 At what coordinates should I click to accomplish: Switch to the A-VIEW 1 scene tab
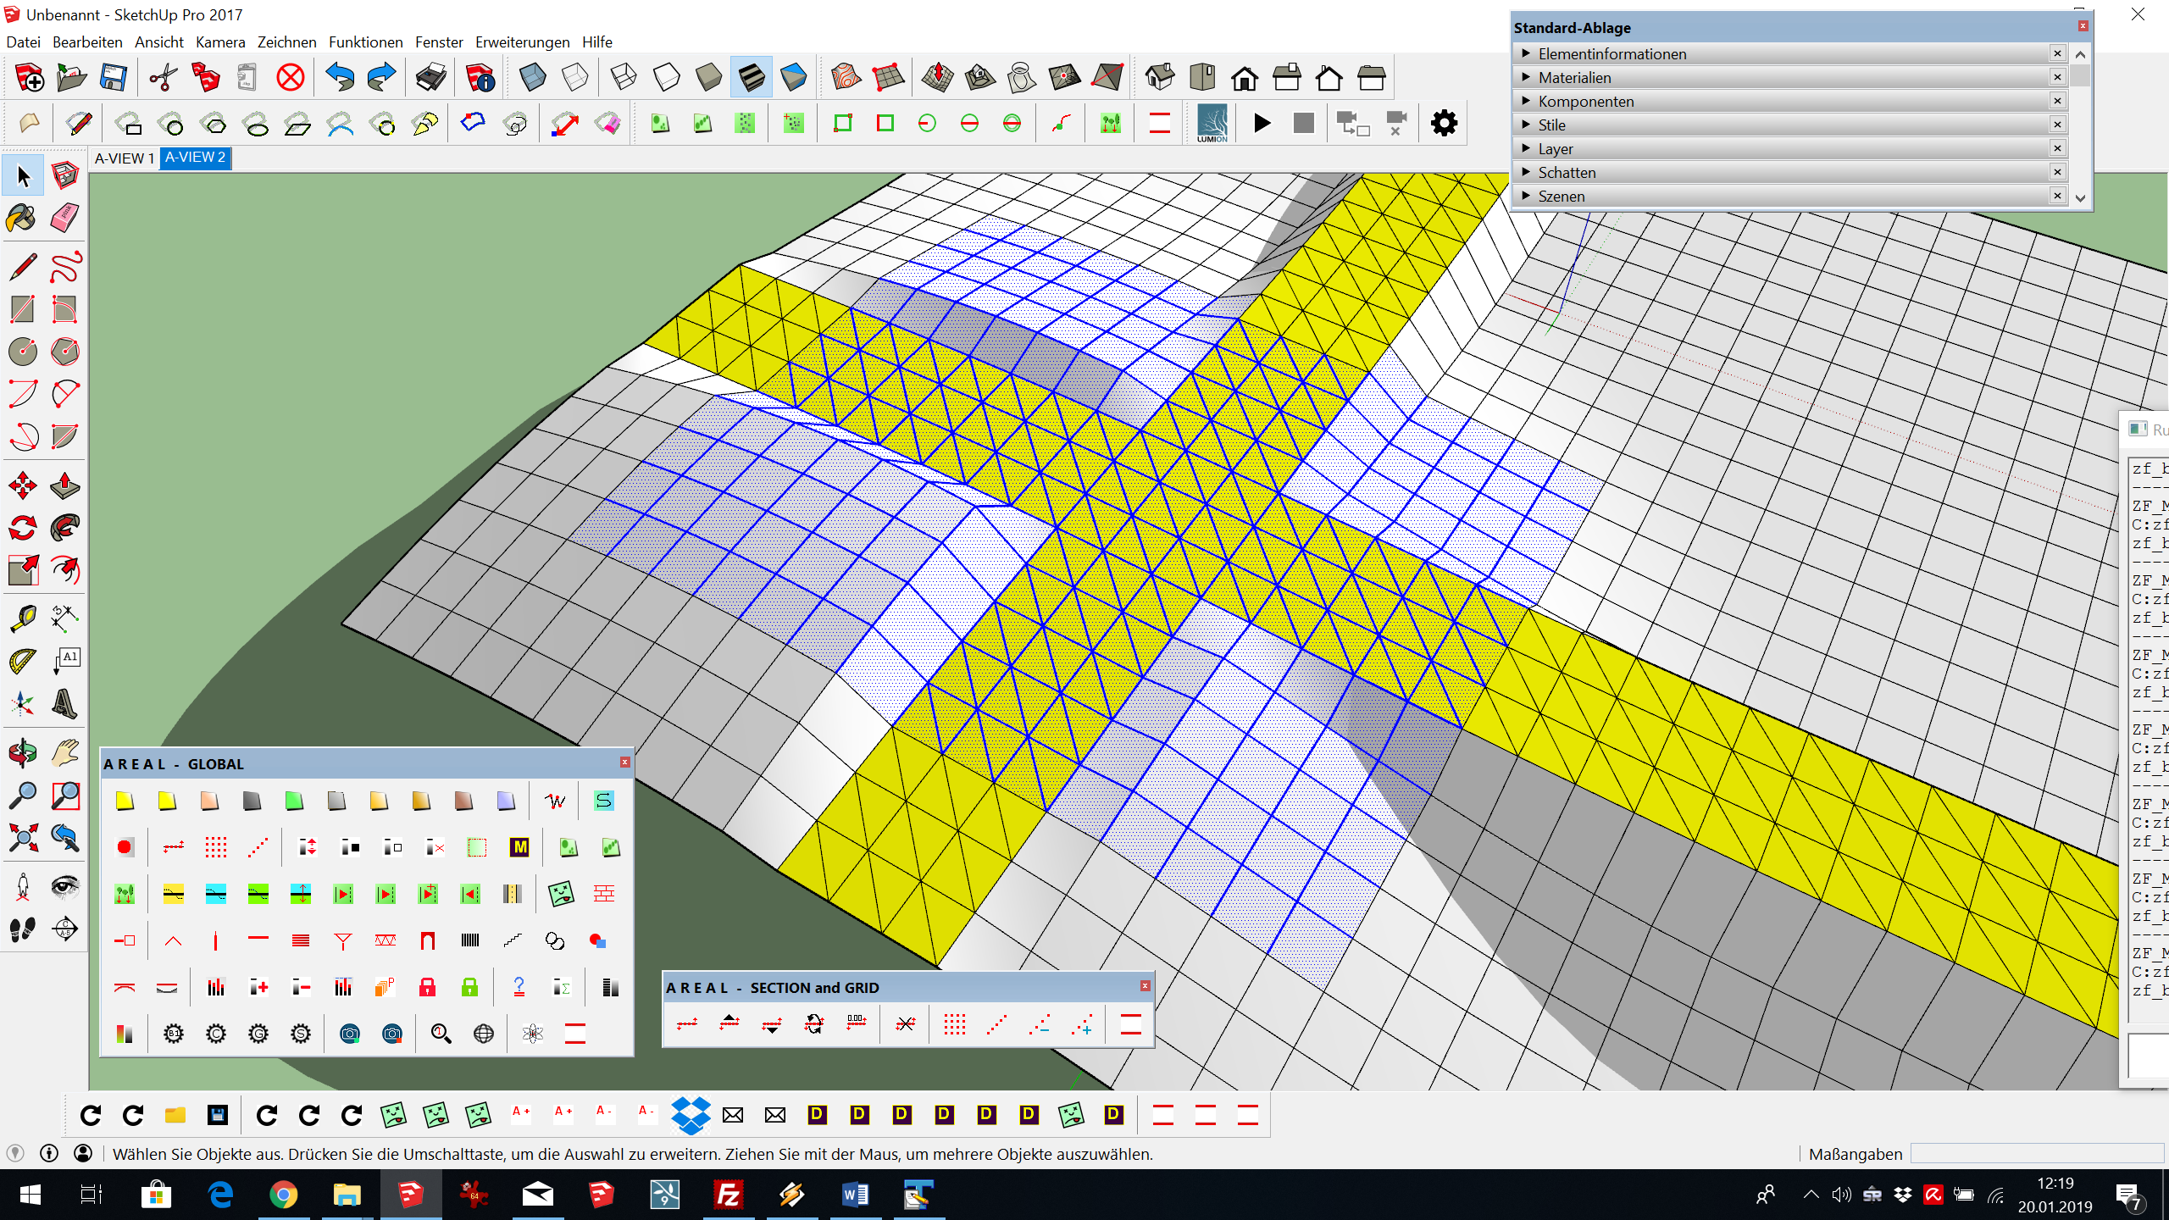tap(124, 158)
